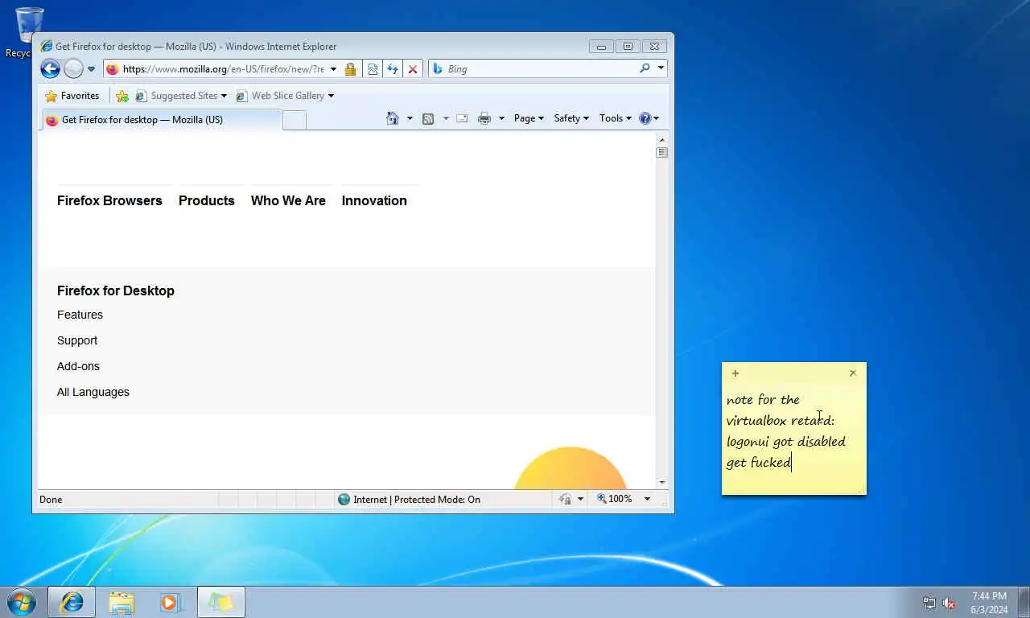Click the Internet Explorer Forward arrow button

click(x=73, y=69)
